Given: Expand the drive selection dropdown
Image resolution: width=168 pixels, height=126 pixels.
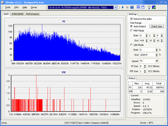Looking at the screenshot, I should 116,7.
